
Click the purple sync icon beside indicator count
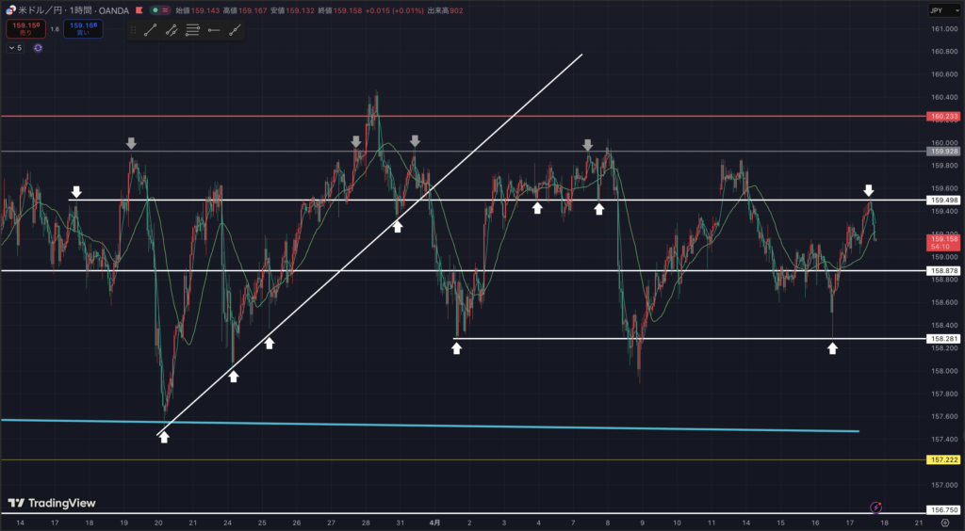click(38, 47)
